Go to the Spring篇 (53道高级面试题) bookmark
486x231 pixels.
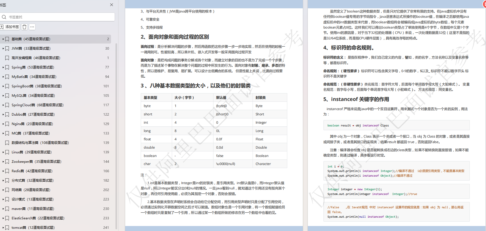point(33,67)
